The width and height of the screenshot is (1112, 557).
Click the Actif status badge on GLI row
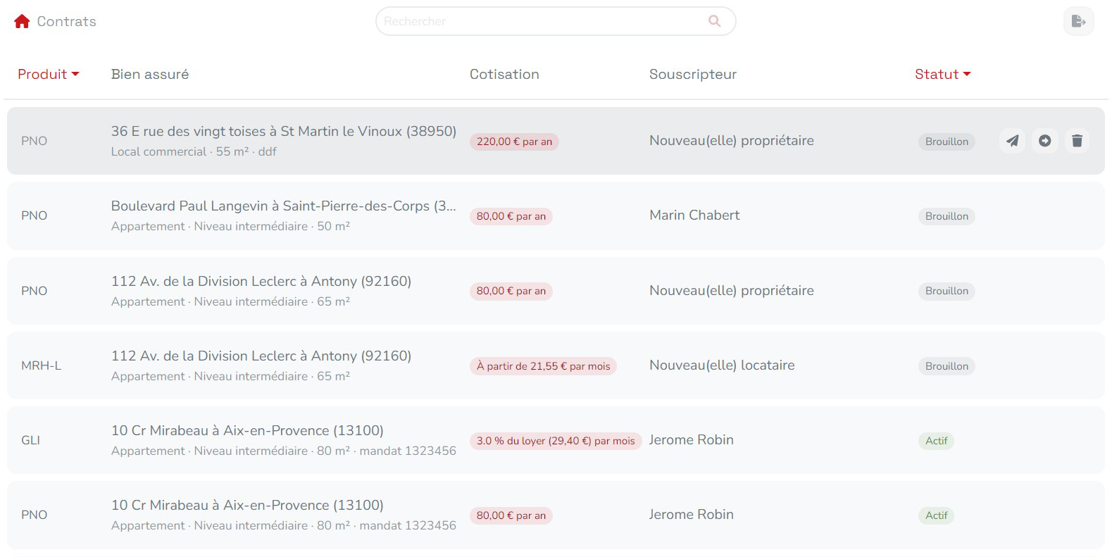coord(936,441)
